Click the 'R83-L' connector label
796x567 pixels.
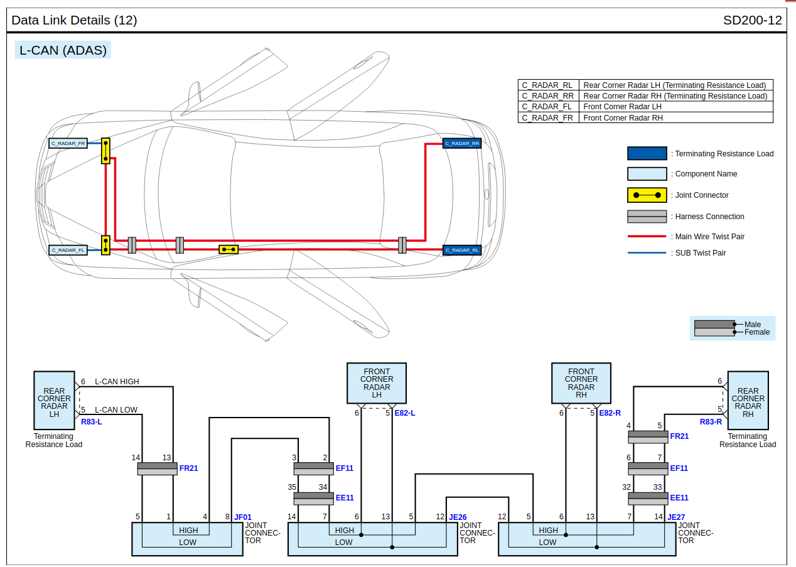click(91, 422)
